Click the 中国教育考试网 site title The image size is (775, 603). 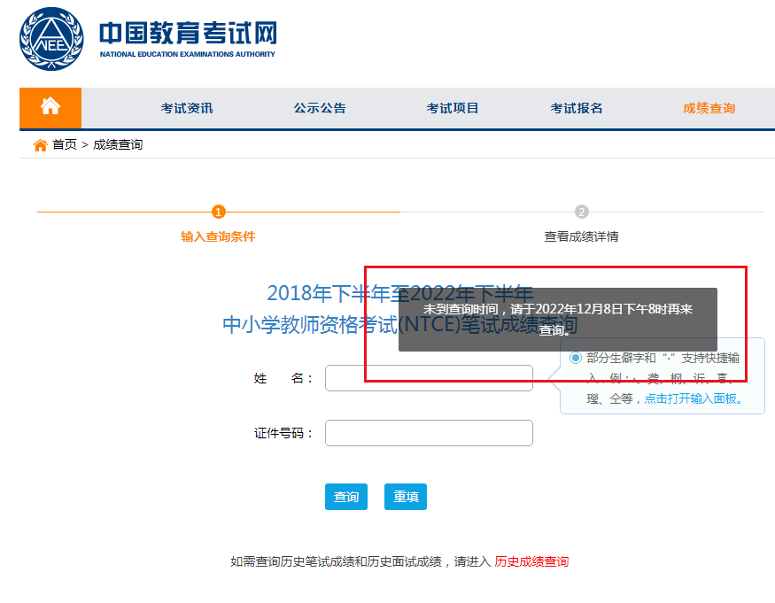(188, 34)
